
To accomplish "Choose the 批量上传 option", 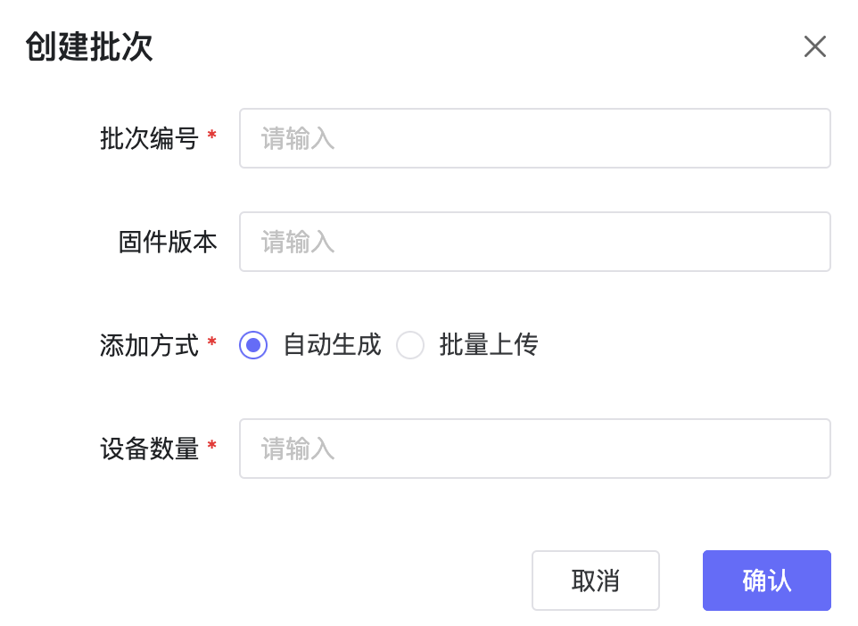I will click(410, 345).
